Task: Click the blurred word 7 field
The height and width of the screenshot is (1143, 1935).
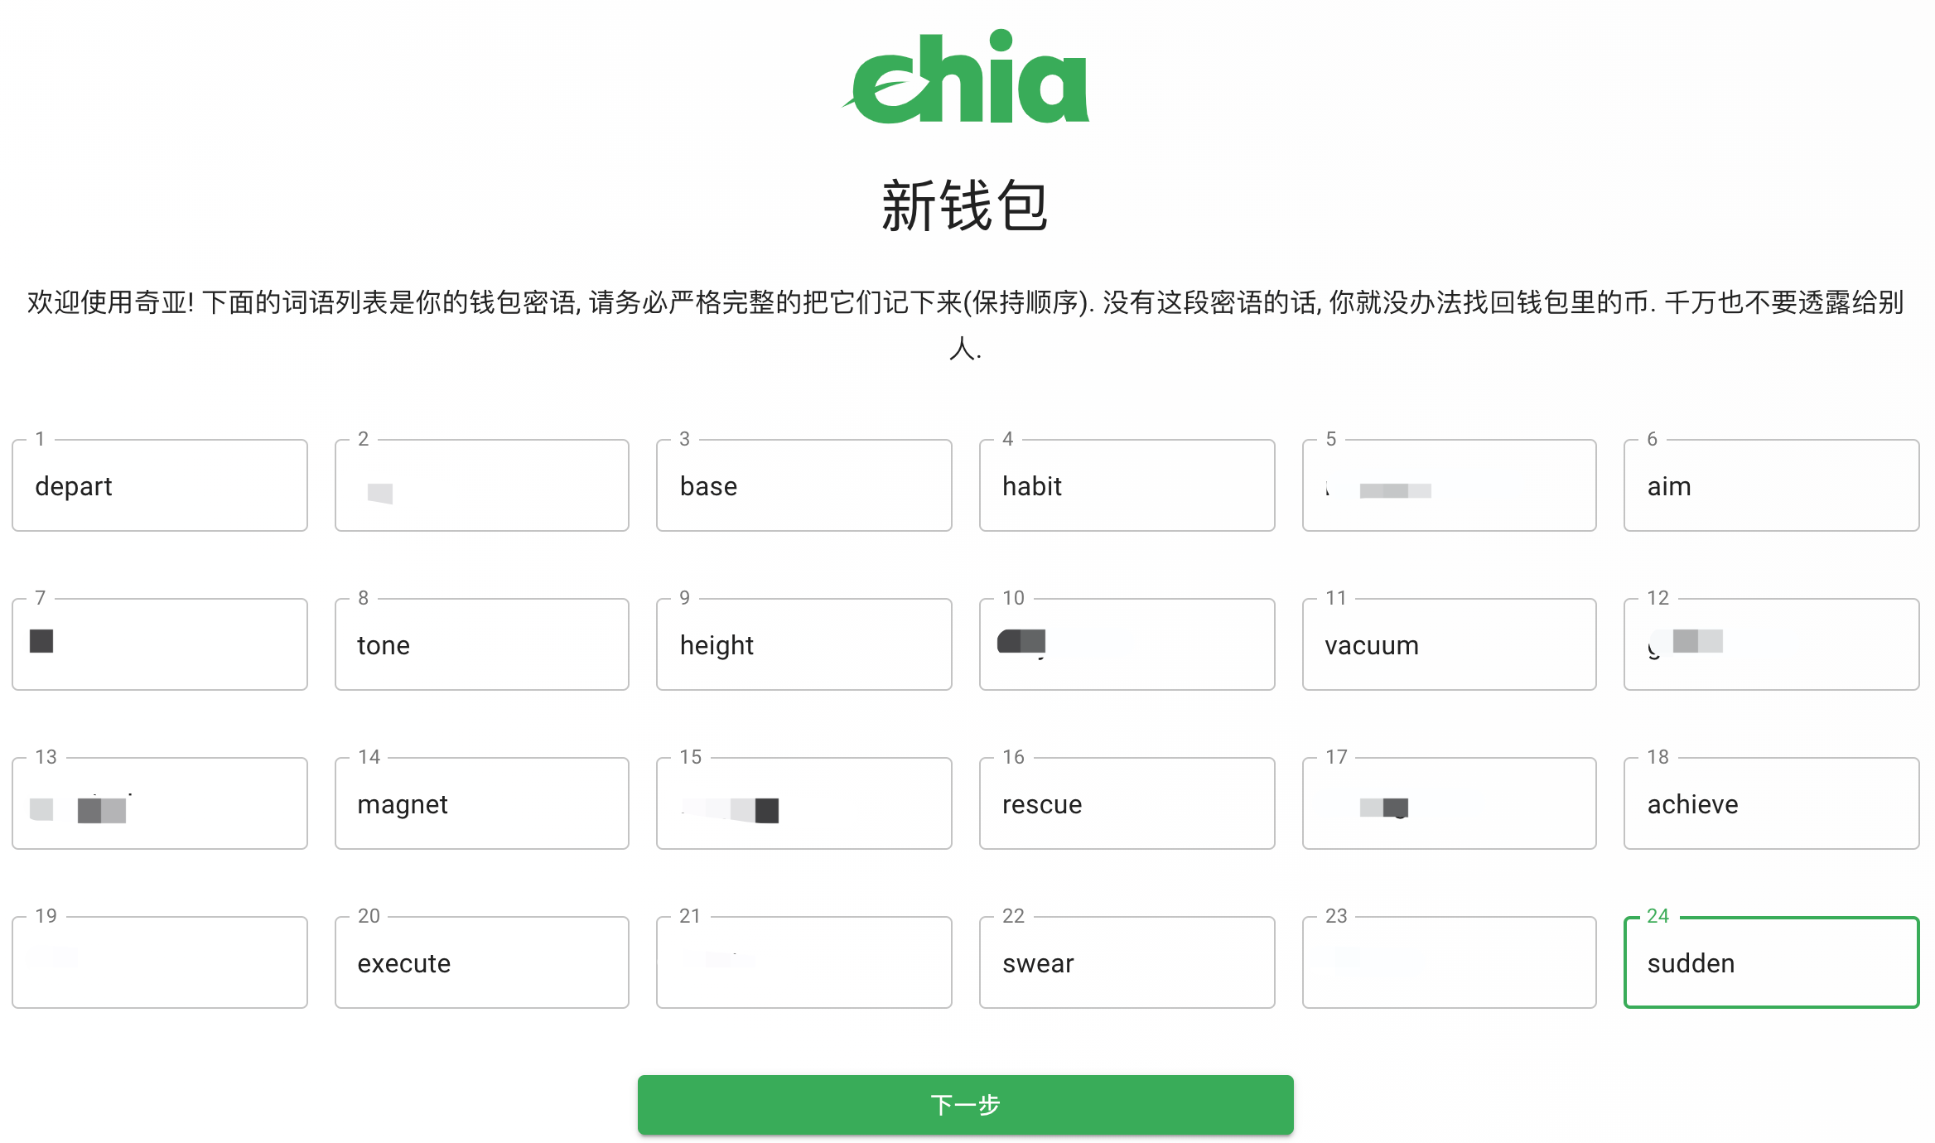Action: [x=163, y=645]
